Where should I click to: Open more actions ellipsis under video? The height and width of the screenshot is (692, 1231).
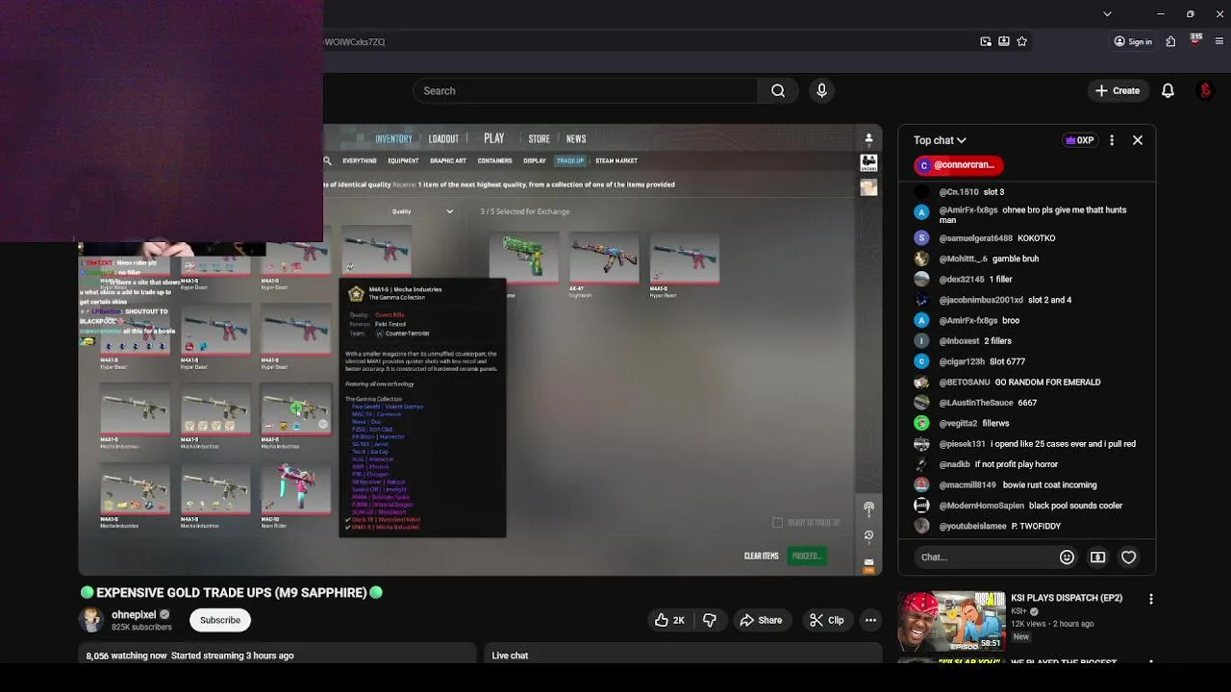(870, 620)
